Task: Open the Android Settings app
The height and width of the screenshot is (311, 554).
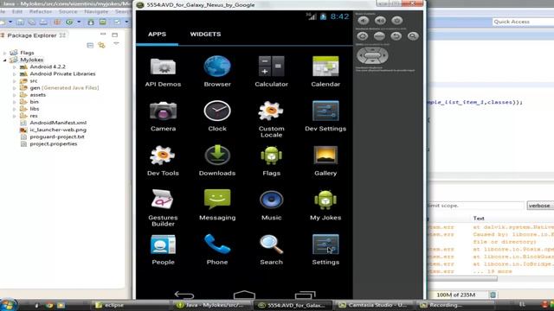Action: click(x=325, y=250)
